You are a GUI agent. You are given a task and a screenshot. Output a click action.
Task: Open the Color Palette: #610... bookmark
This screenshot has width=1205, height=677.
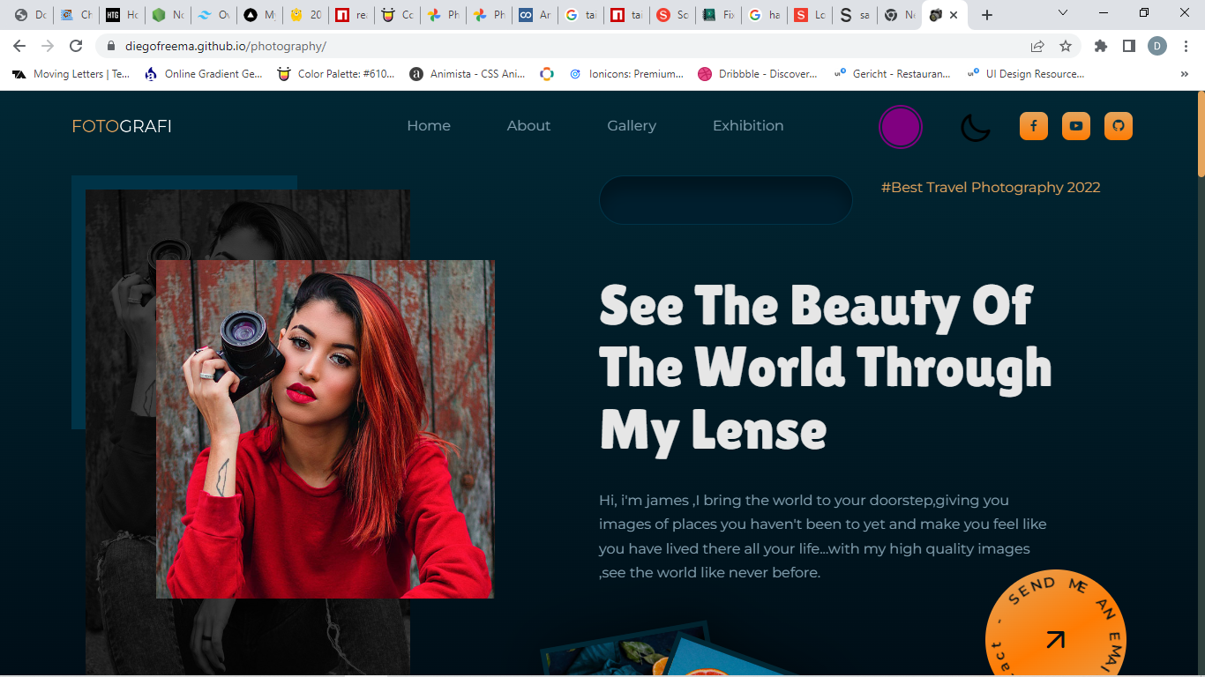(x=336, y=74)
